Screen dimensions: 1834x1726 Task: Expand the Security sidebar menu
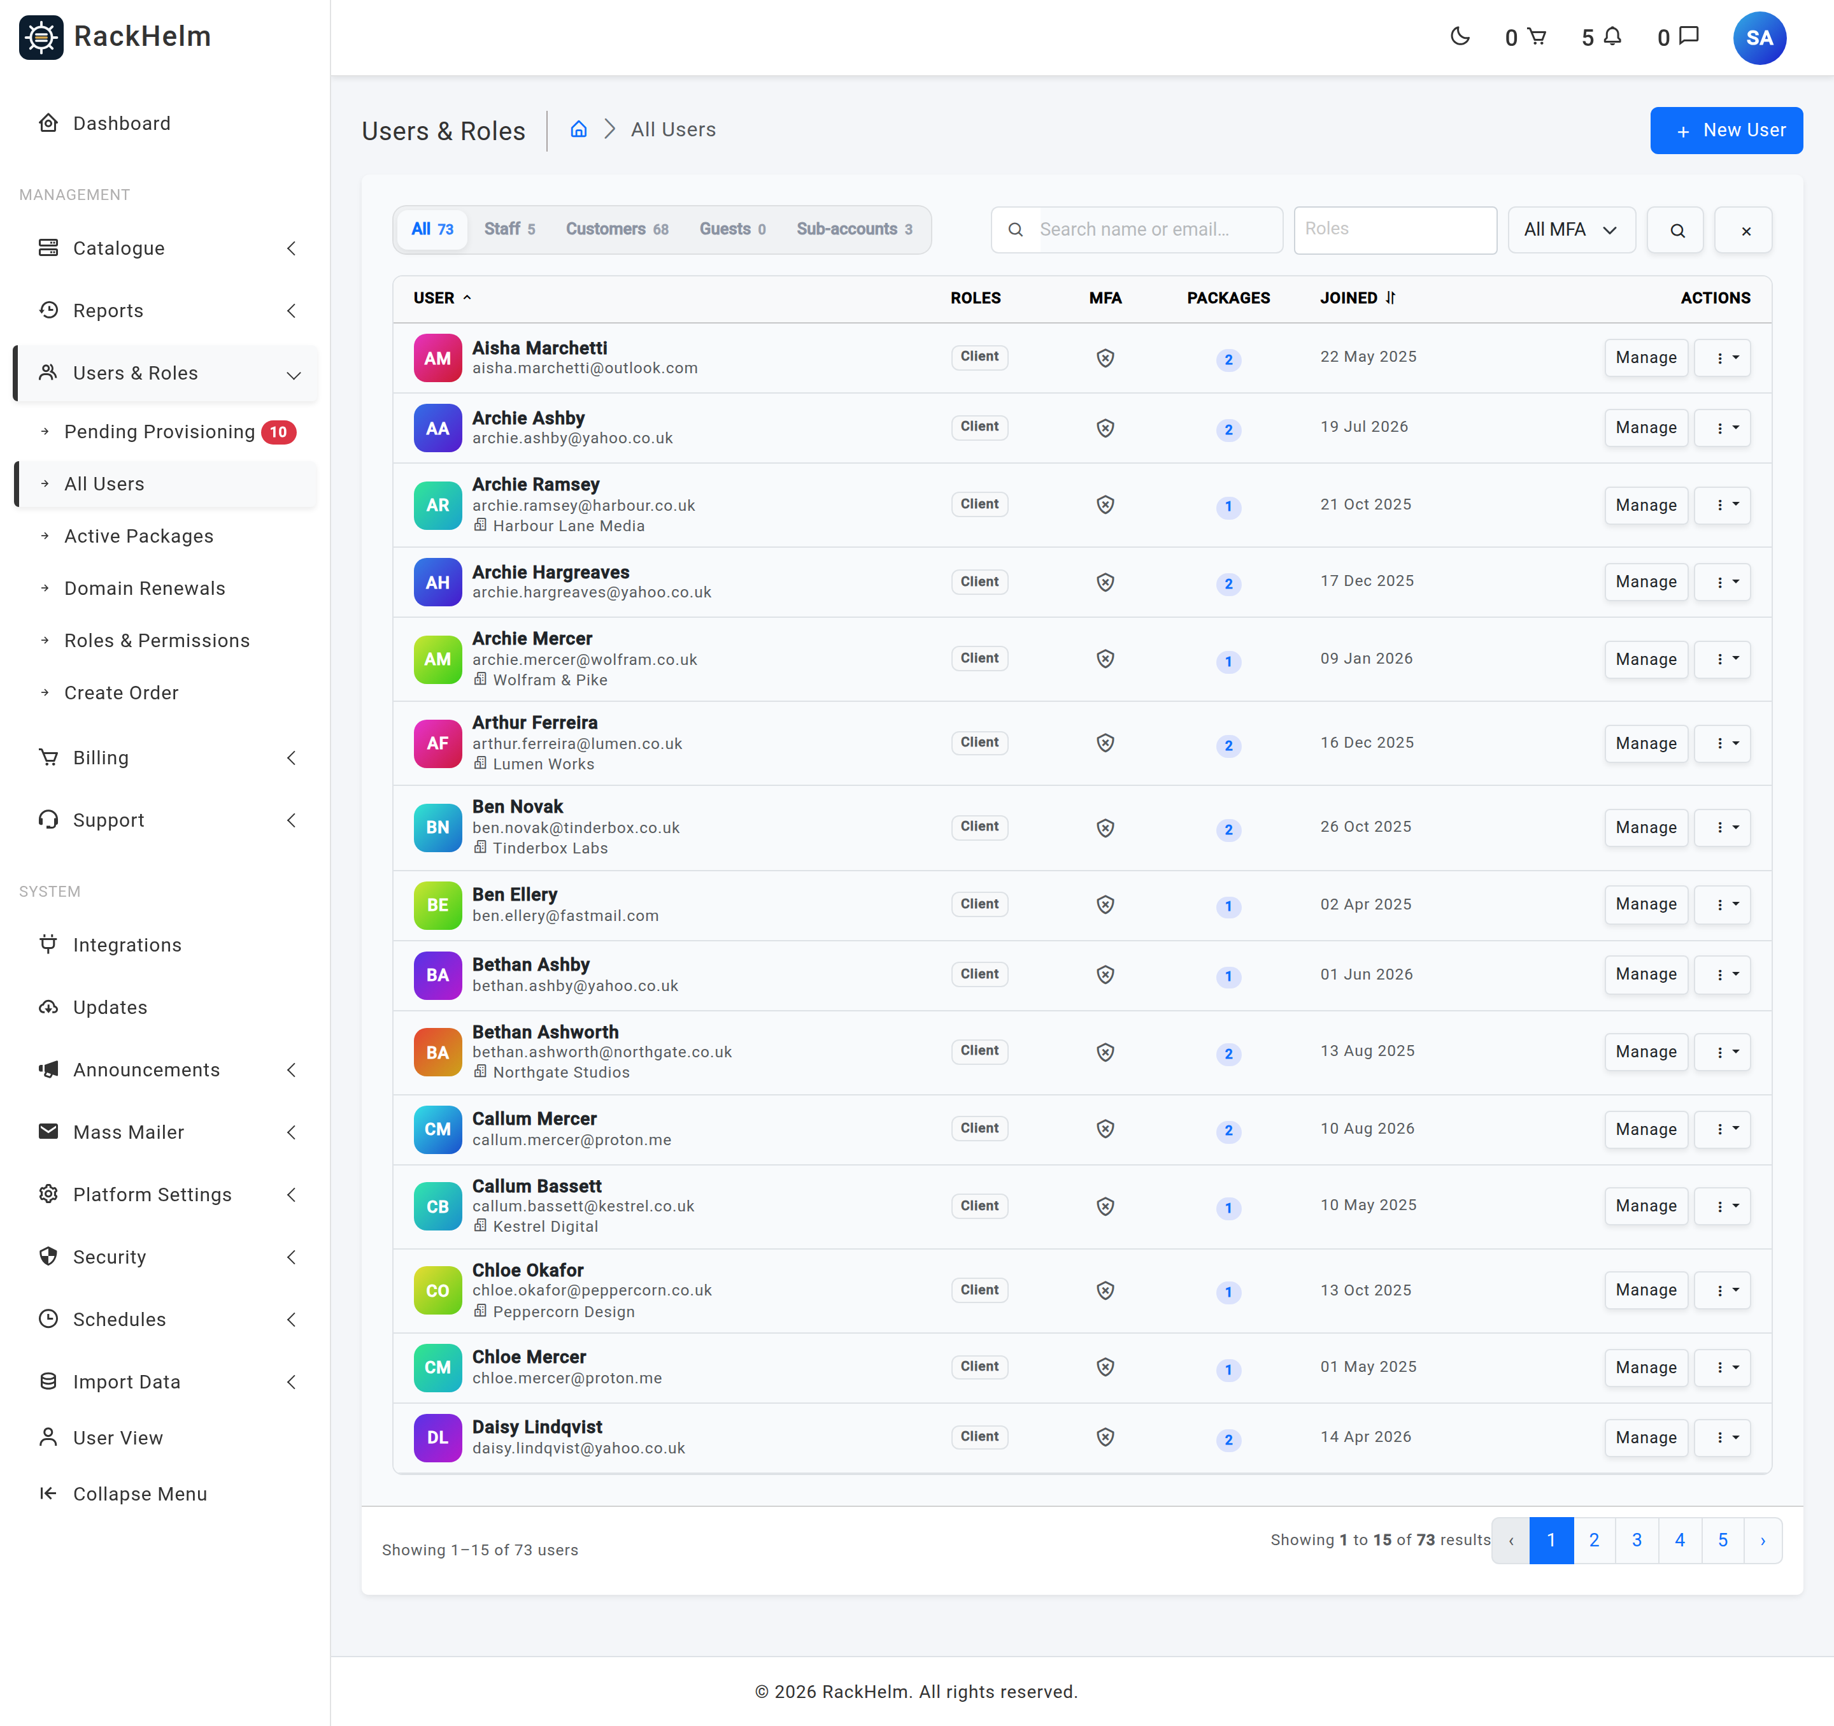click(166, 1257)
